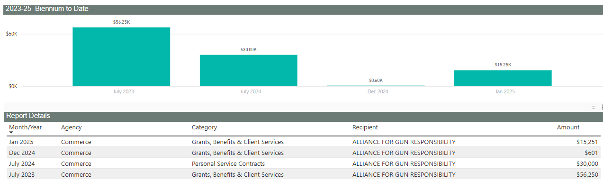Sort by the Amount column header
This screenshot has width=603, height=181.
(x=568, y=127)
